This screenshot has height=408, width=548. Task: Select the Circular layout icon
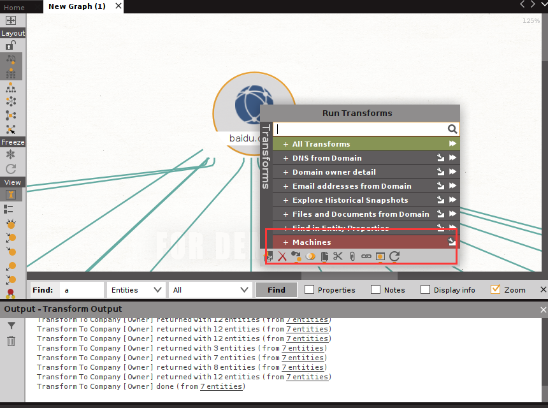(11, 101)
